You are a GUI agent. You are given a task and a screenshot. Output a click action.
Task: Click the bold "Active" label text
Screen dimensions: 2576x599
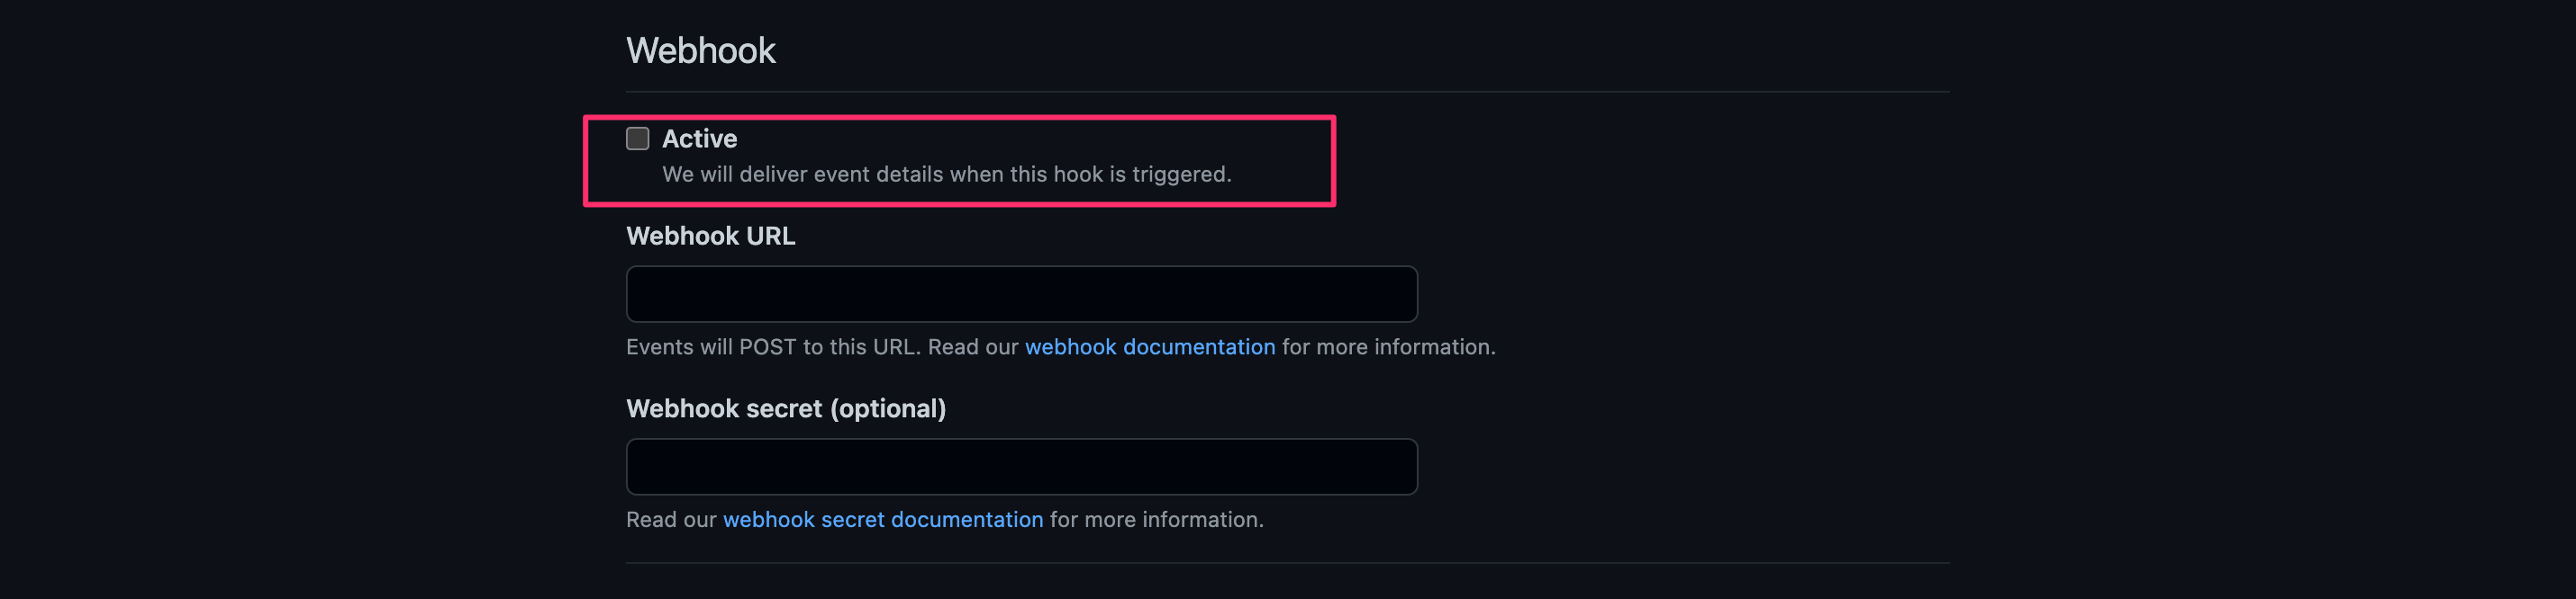click(699, 139)
